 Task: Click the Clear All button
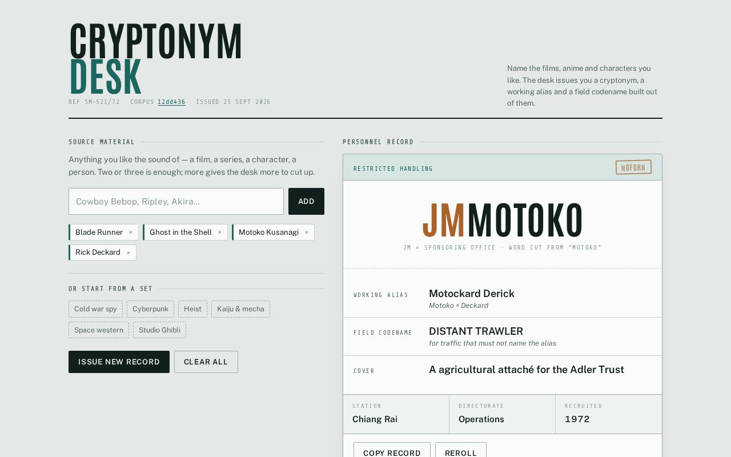206,362
